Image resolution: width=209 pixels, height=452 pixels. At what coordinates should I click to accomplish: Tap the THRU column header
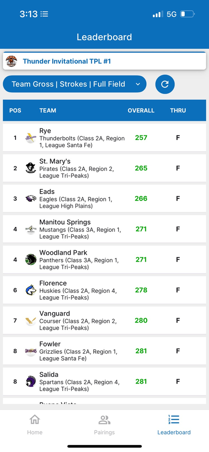pos(178,110)
